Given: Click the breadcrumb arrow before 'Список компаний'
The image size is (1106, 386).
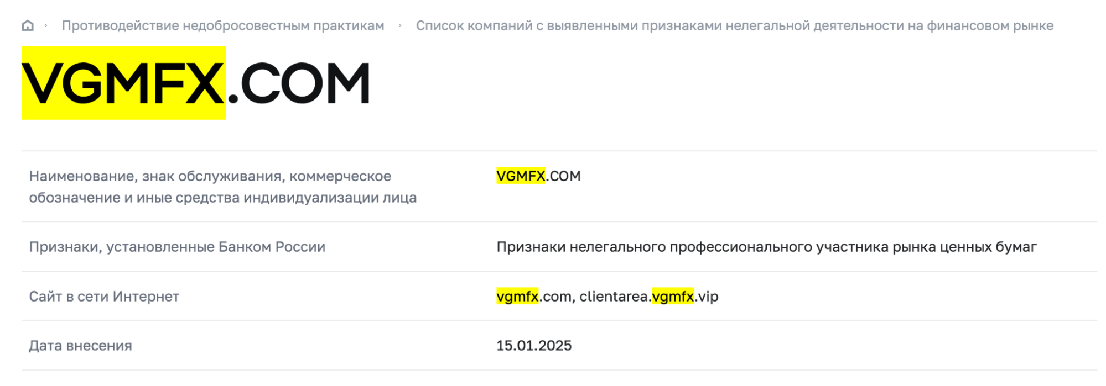Looking at the screenshot, I should [400, 26].
